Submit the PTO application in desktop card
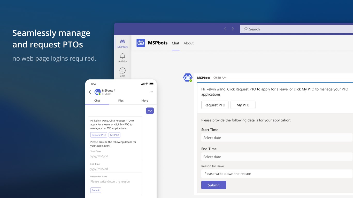Screen dimensions: 353x198 [x=214, y=185]
